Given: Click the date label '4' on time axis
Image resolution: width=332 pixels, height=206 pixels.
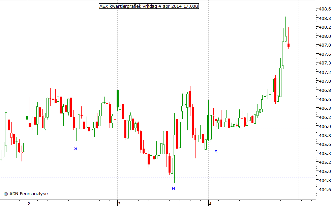Looking at the screenshot, I should pos(210,204).
